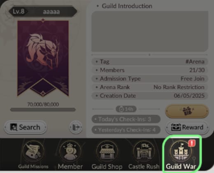Click the Search guild button
The height and width of the screenshot is (173, 214).
pos(25,127)
